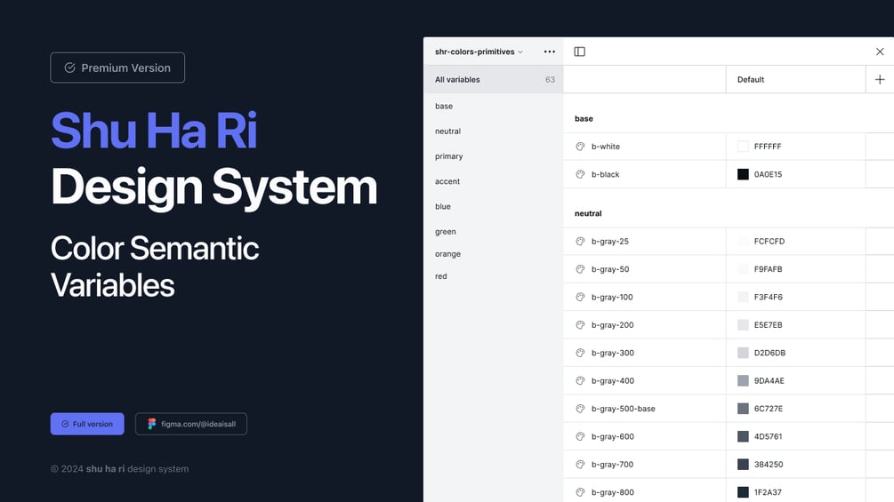Click the palette icon for b-gray-25
The width and height of the screenshot is (894, 502).
[580, 242]
